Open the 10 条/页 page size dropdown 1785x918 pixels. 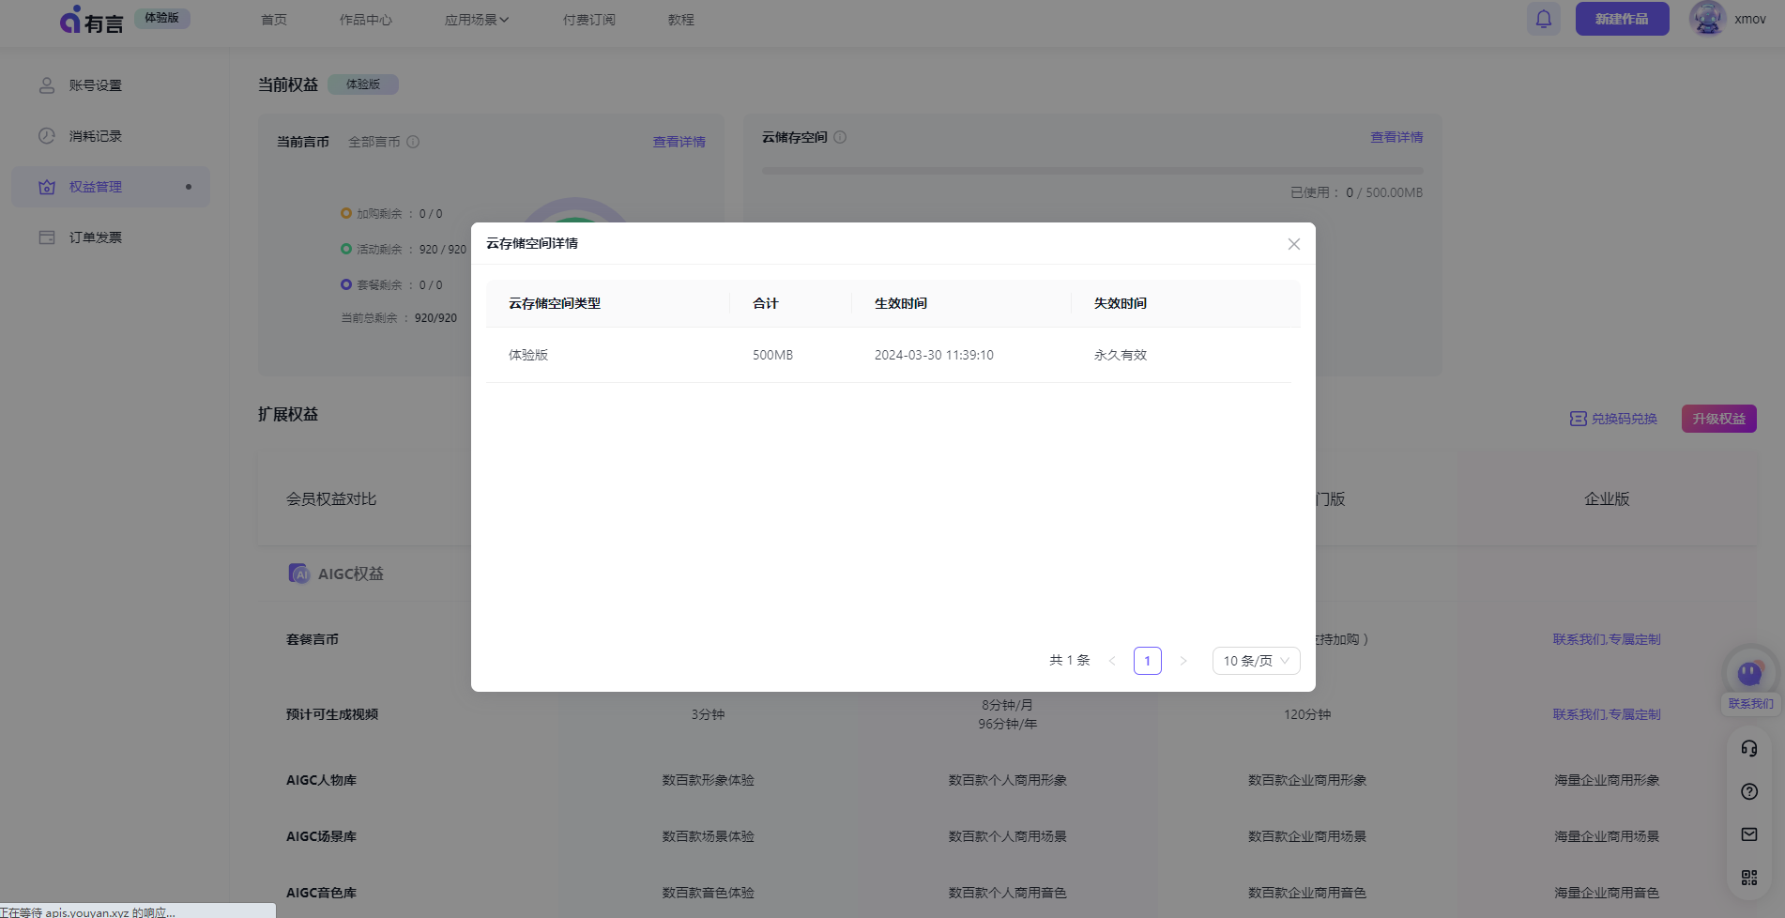coord(1256,661)
